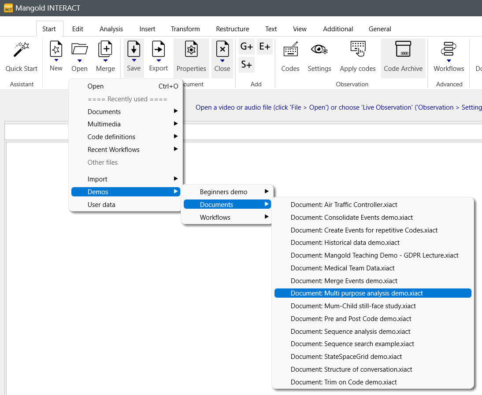This screenshot has width=482, height=395.
Task: Open Trim on Code demo.xiact
Action: click(373, 382)
